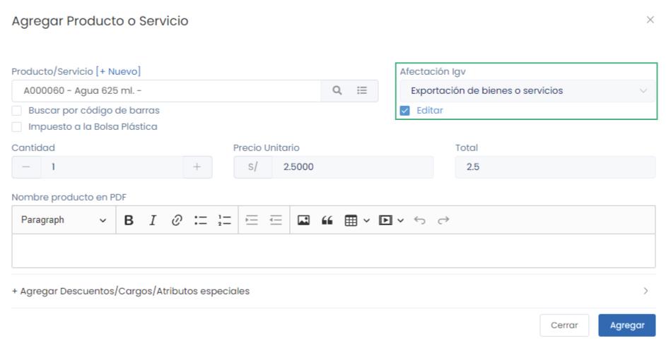
Task: Open the product list icon
Action: click(x=362, y=90)
